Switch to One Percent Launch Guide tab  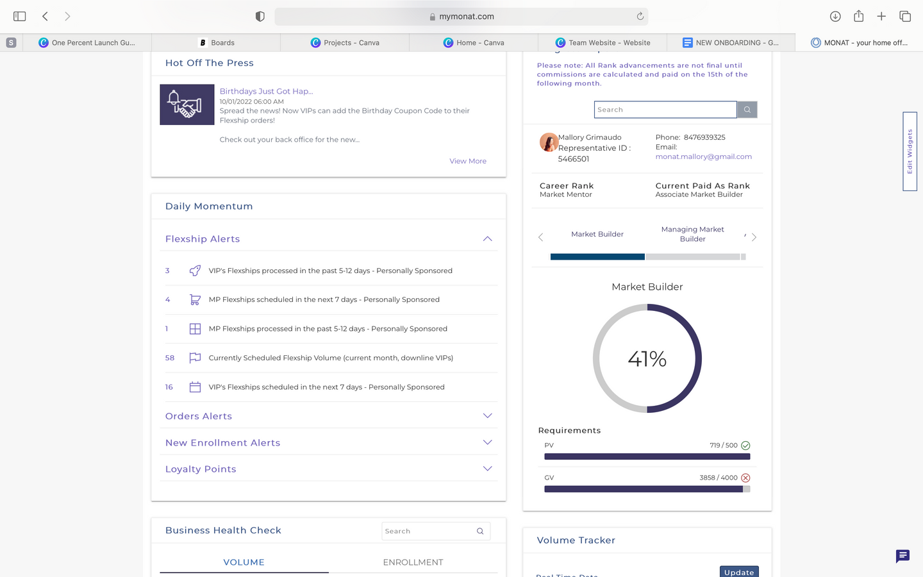click(x=87, y=42)
